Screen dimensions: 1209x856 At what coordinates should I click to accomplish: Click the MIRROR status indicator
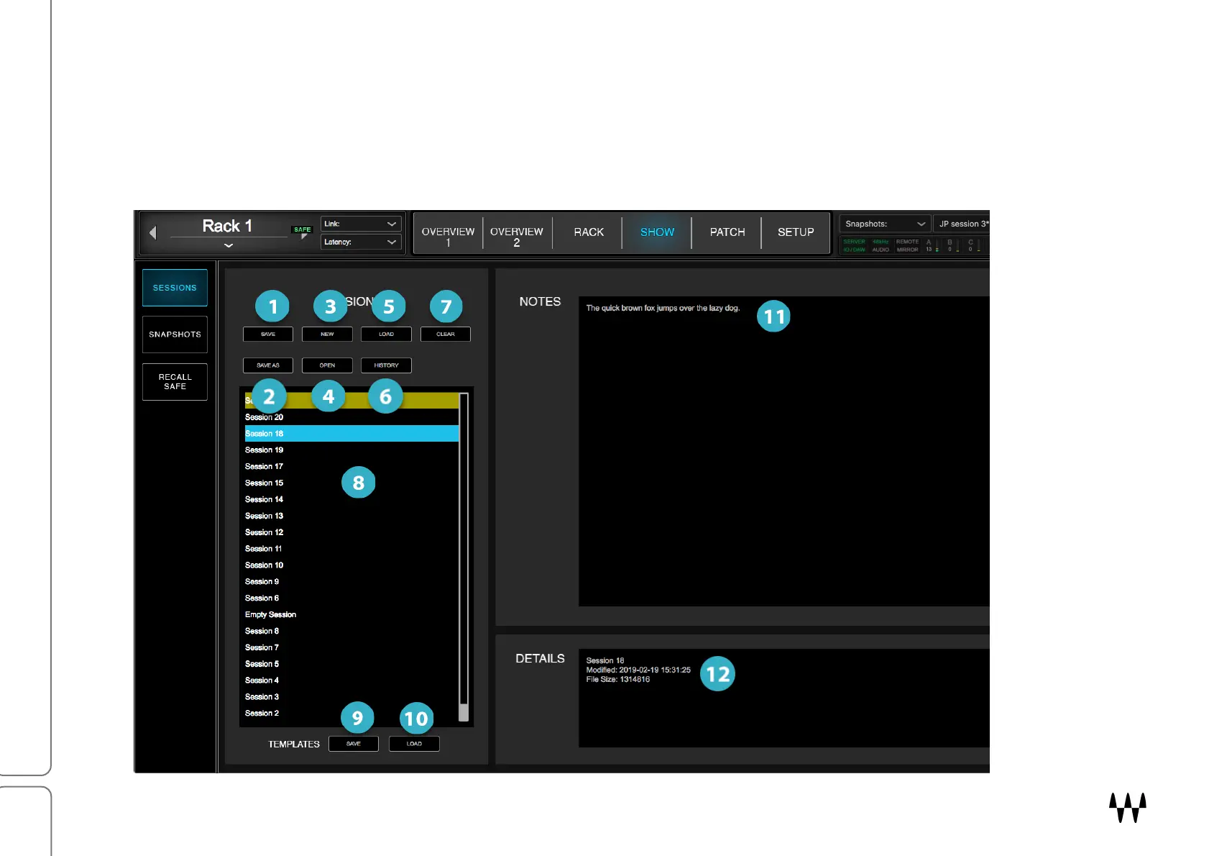(x=907, y=250)
